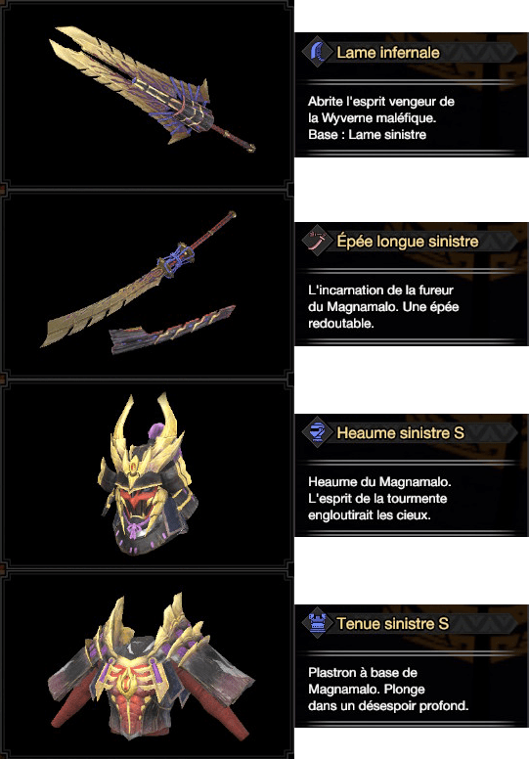Click 'engloutirait les cieux.' text line
This screenshot has width=529, height=759.
(x=370, y=515)
